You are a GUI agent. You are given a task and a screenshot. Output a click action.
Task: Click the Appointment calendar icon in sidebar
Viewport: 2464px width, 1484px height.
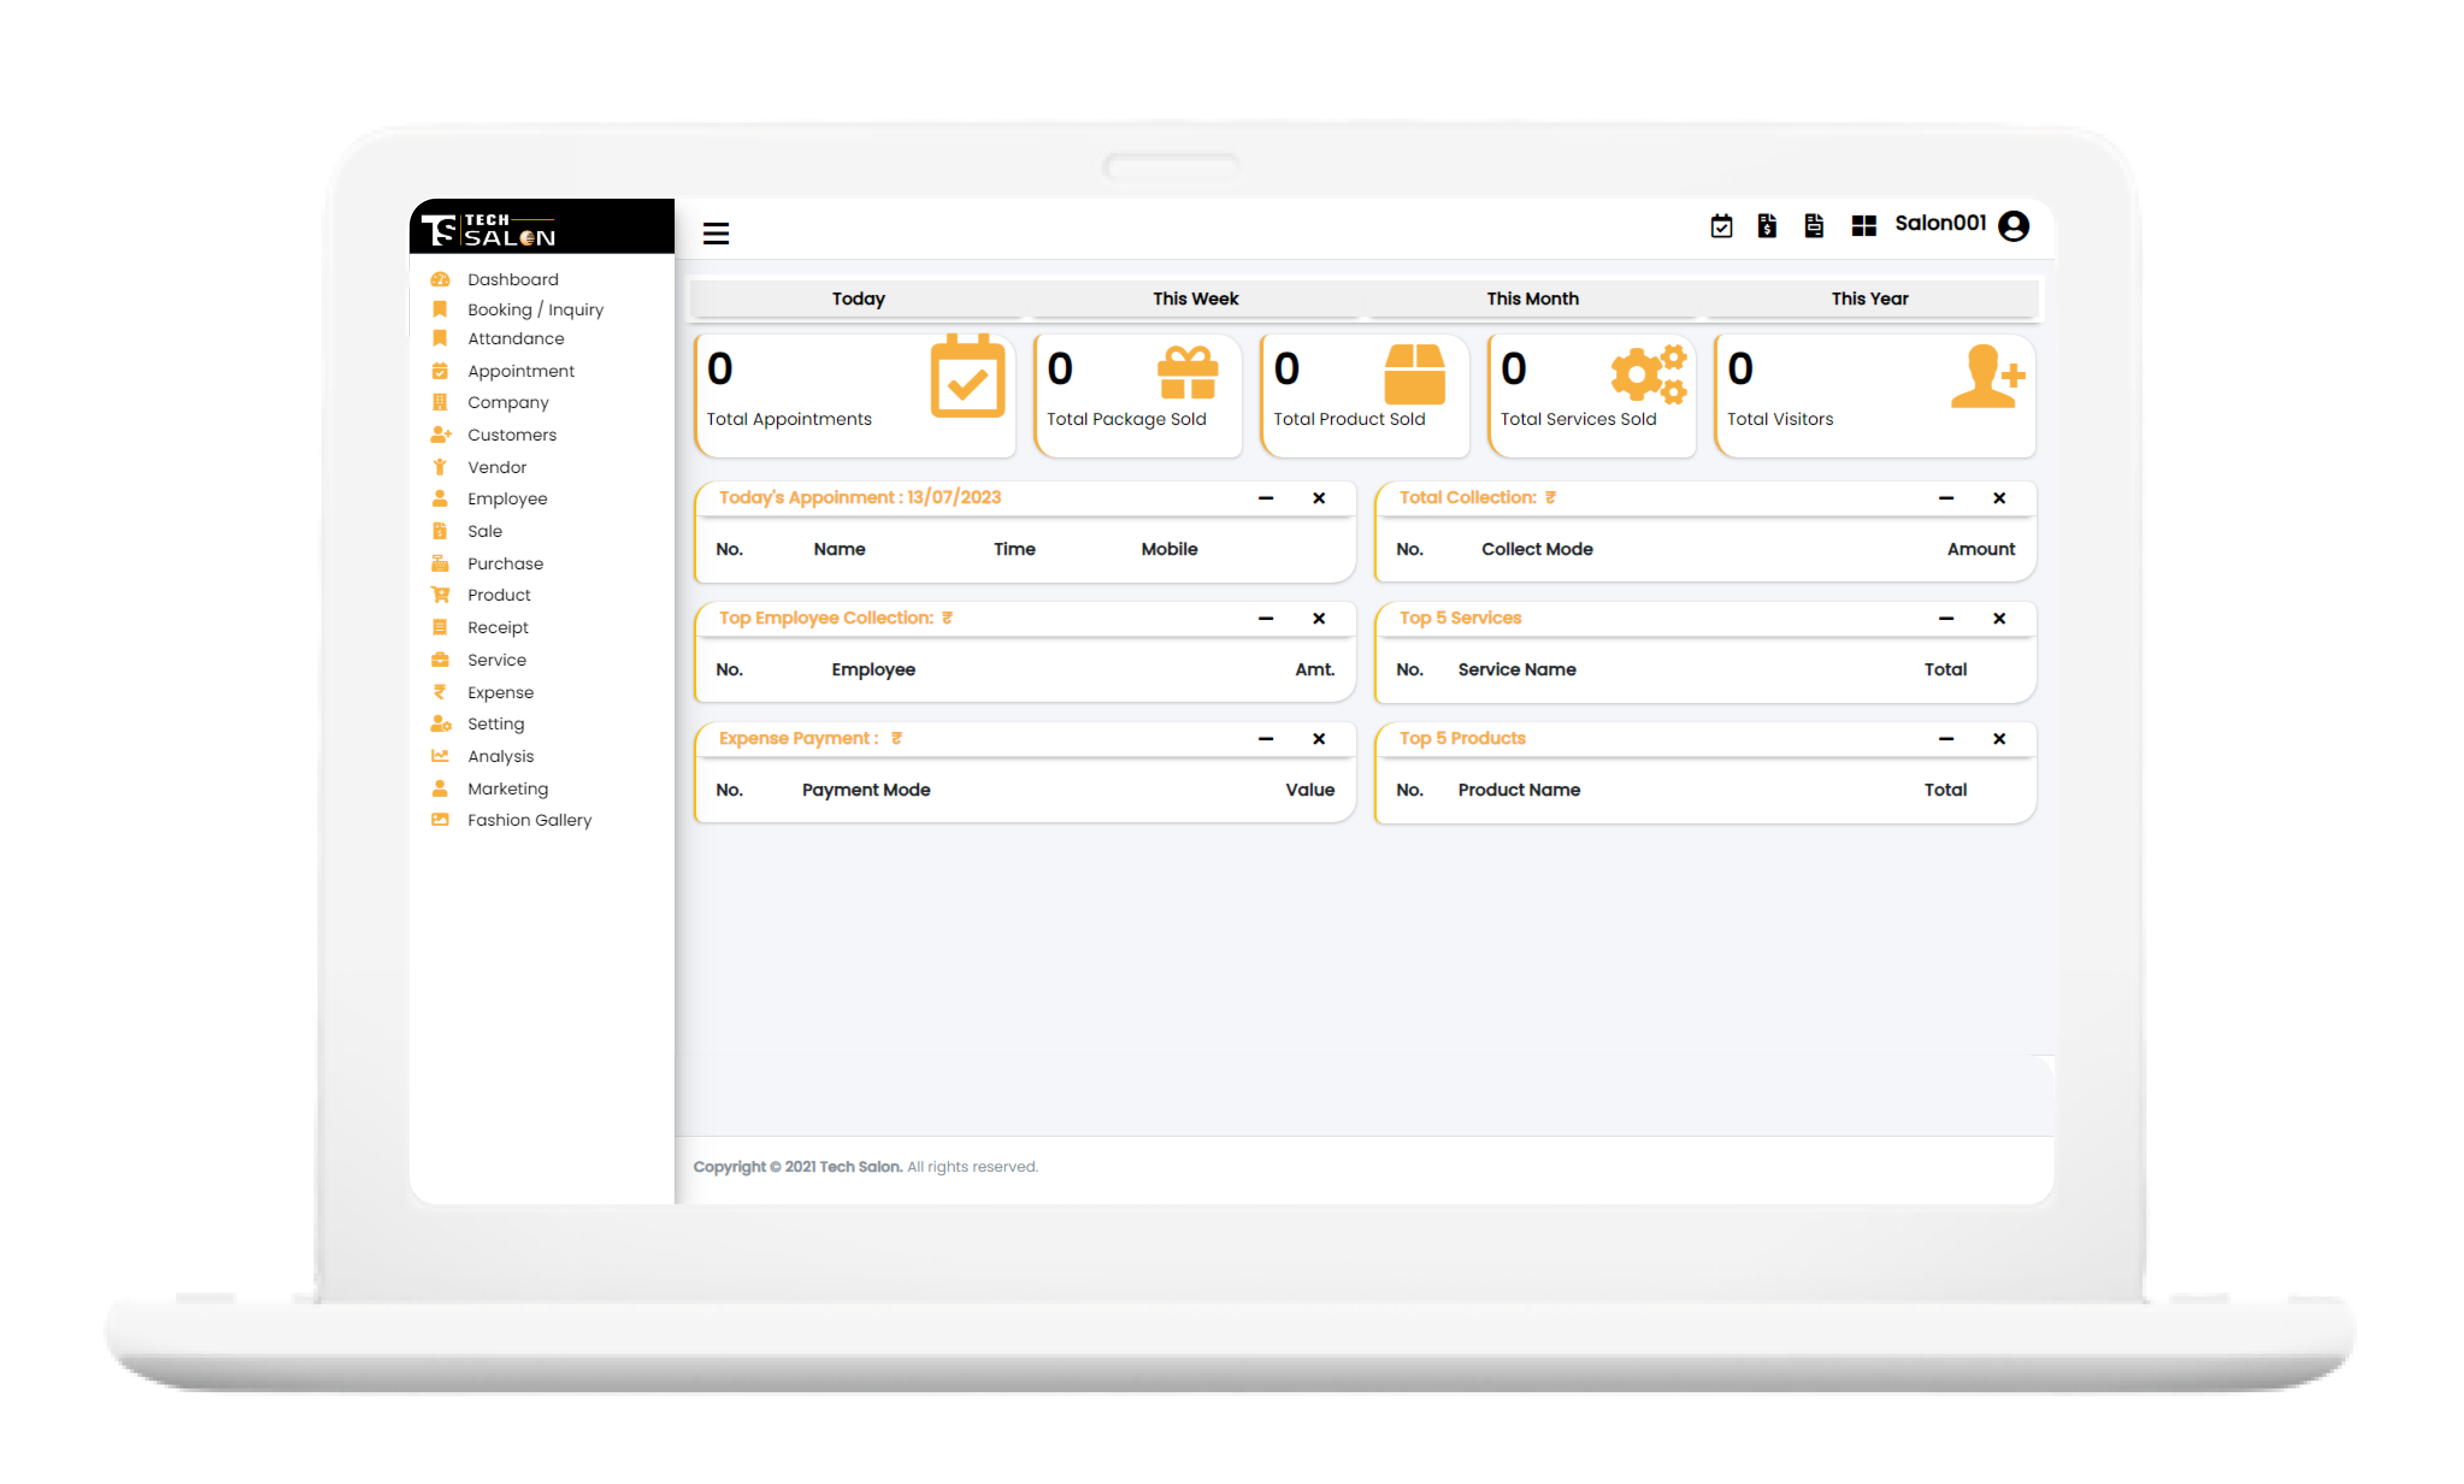point(440,371)
